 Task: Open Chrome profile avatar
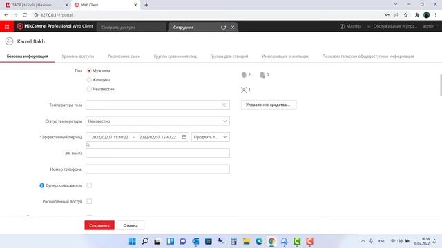427,15
